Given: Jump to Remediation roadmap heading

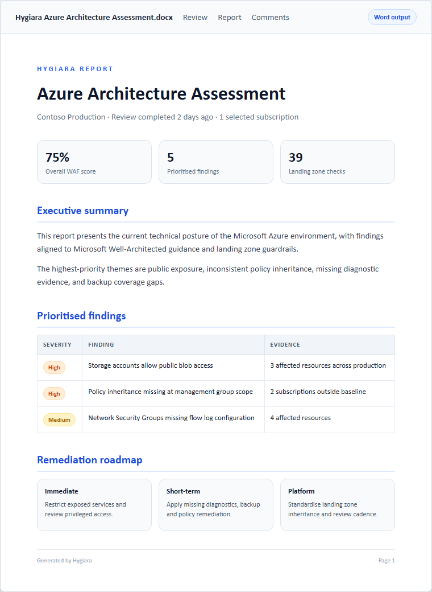Looking at the screenshot, I should coord(90,460).
